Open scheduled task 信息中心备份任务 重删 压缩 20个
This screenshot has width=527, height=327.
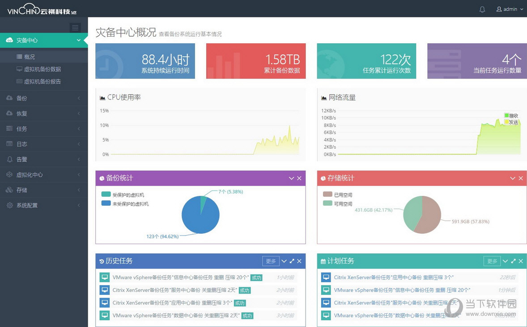pos(402,290)
